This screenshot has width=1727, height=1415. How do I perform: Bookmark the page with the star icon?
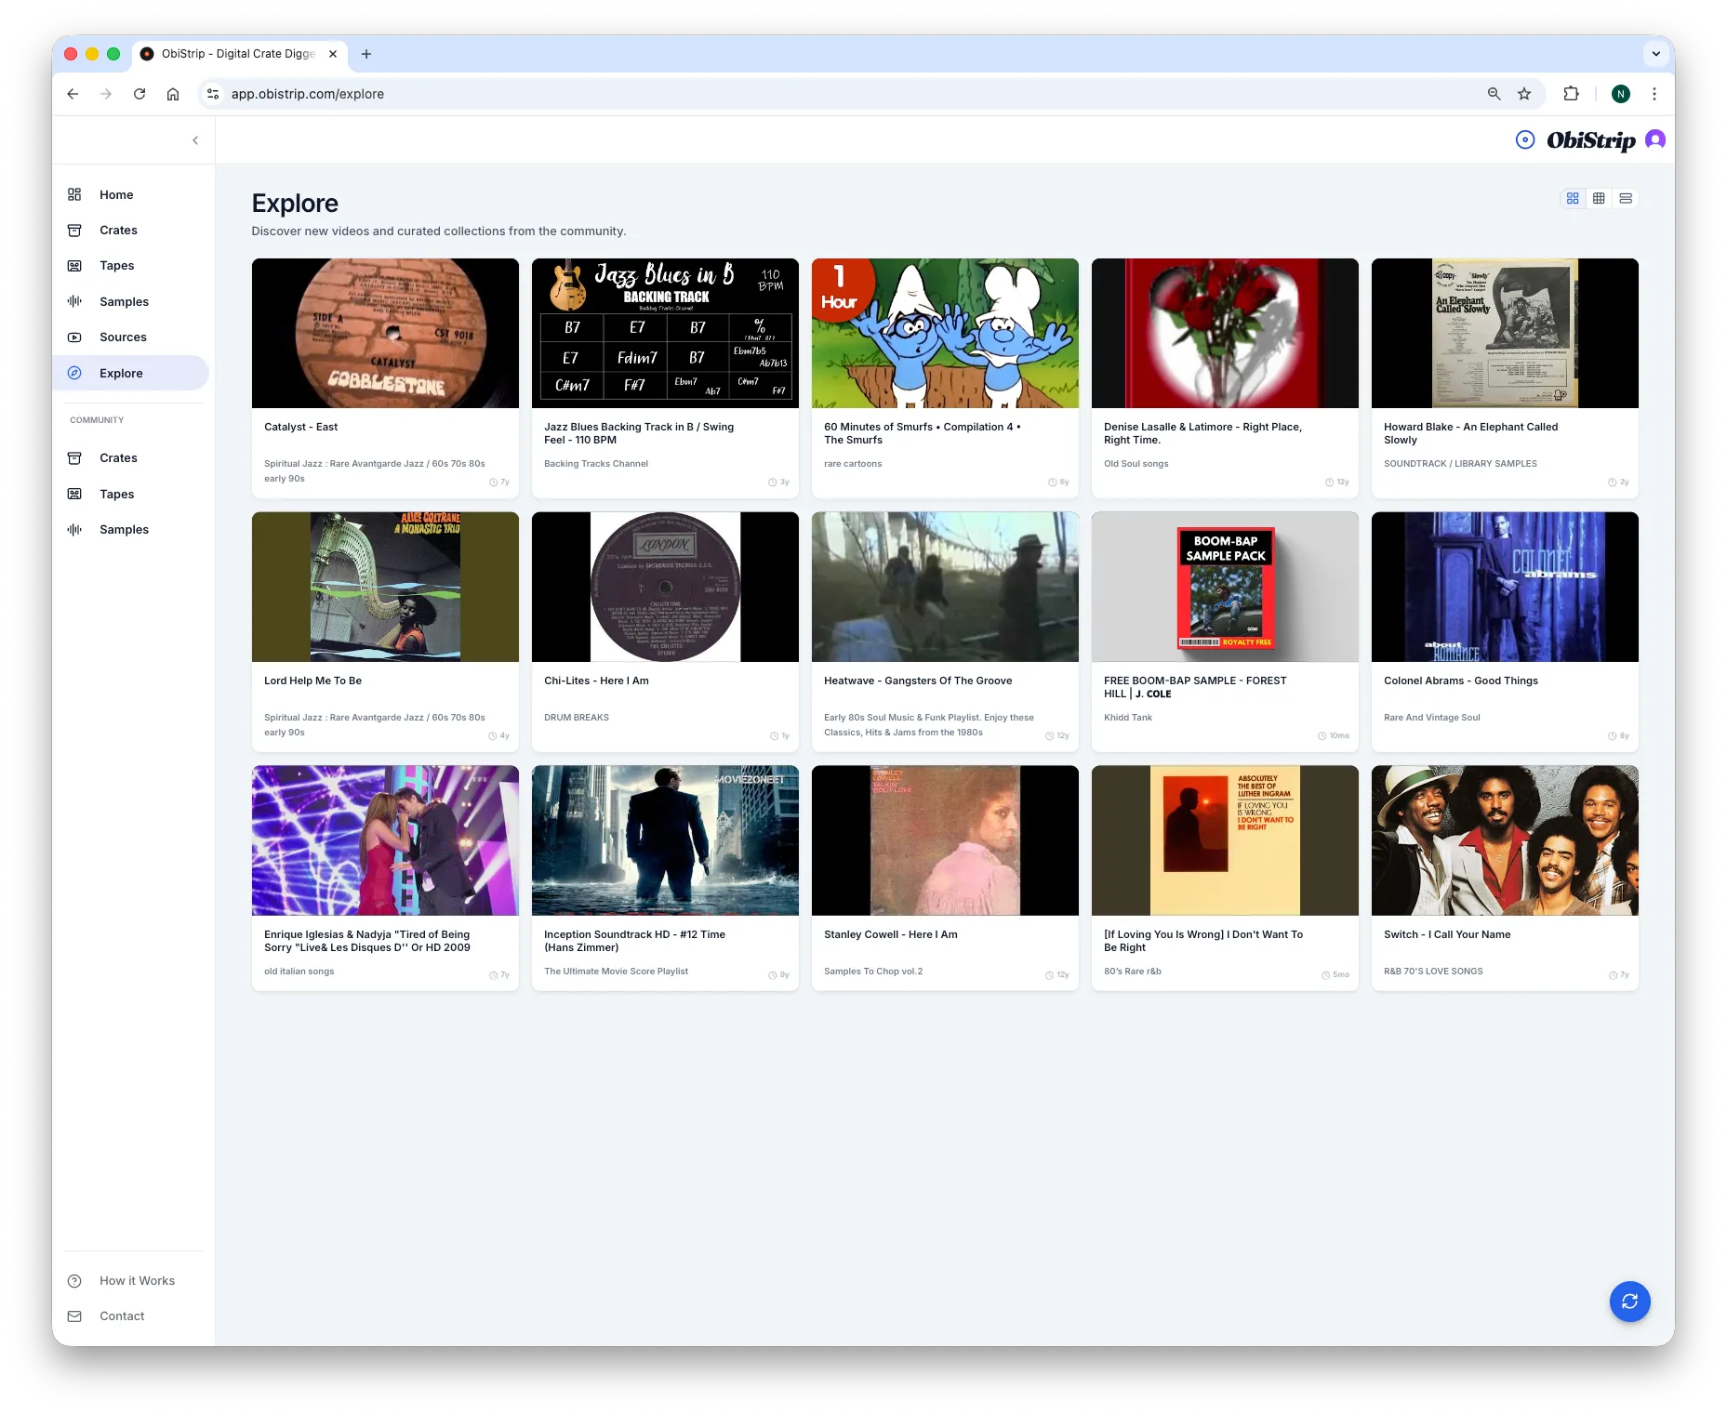[x=1522, y=94]
